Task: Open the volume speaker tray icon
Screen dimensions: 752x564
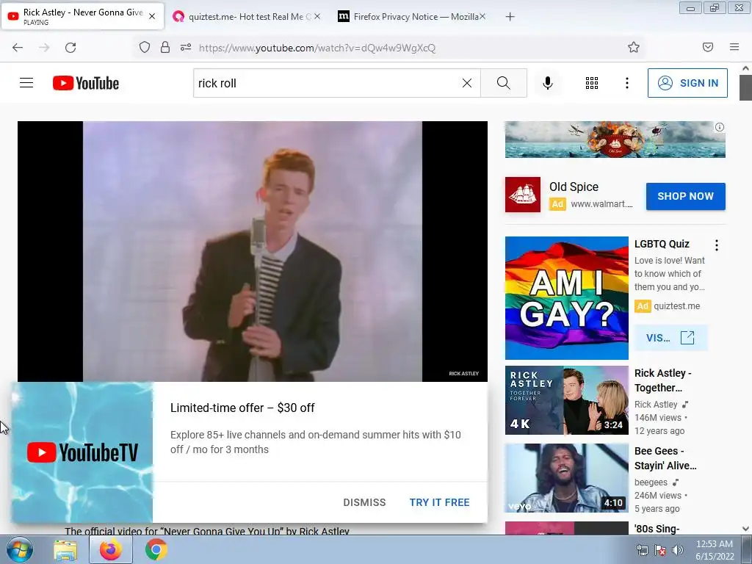Action: click(x=678, y=550)
